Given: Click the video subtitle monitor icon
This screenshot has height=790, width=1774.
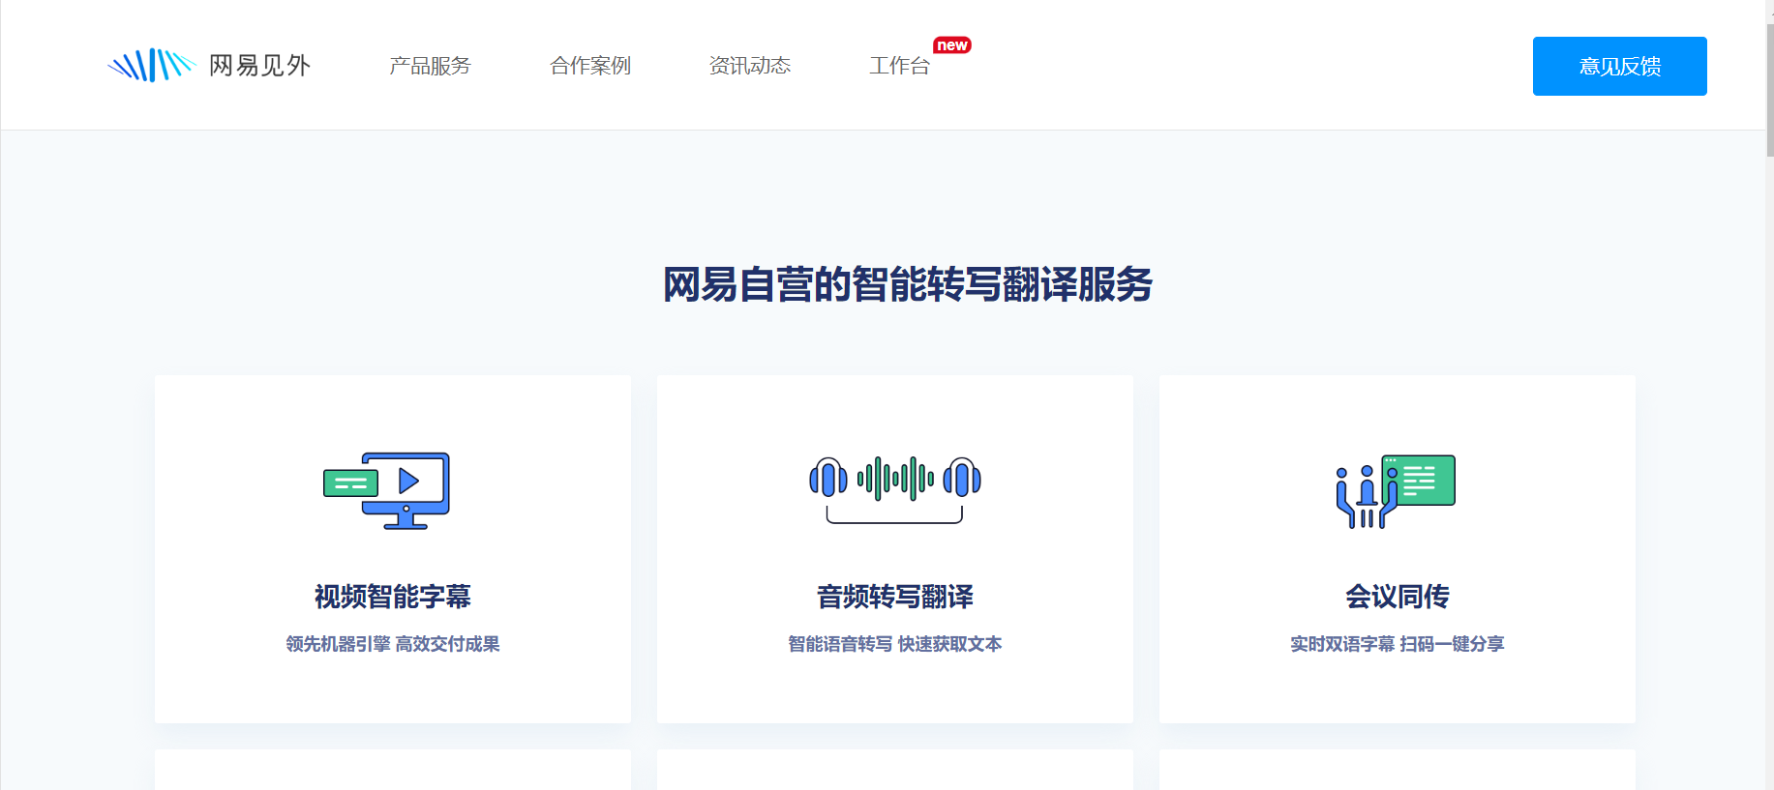Looking at the screenshot, I should pos(387,490).
